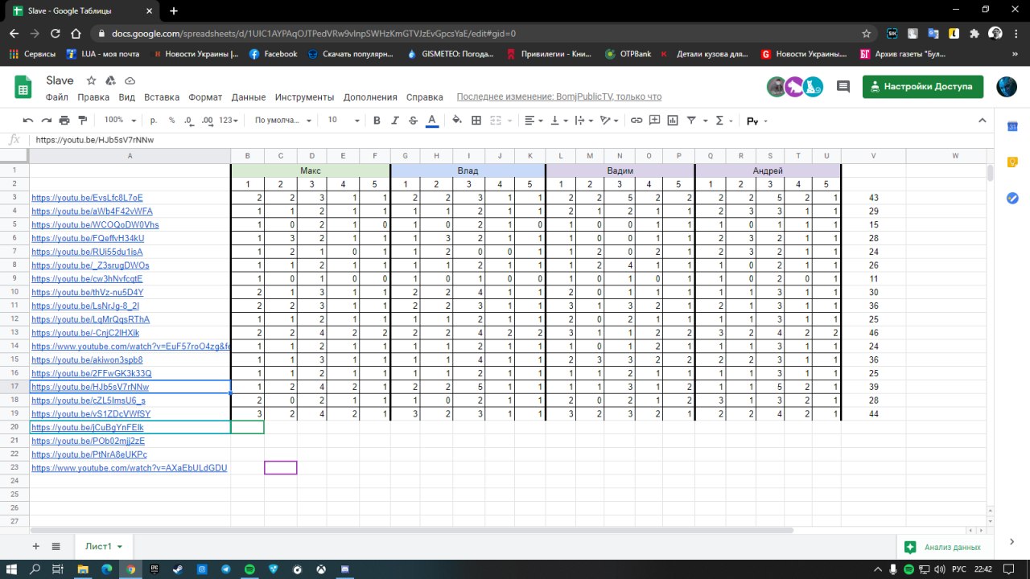This screenshot has height=579, width=1030.
Task: Open number format 123 dropdown
Action: point(229,121)
